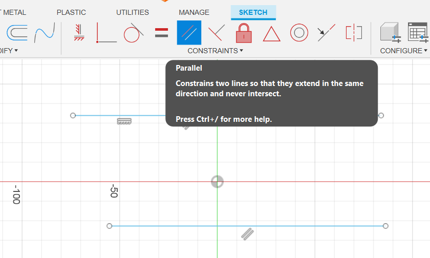Select left endpoint of lower line
Screen dimensions: 430x258
[x=110, y=226]
